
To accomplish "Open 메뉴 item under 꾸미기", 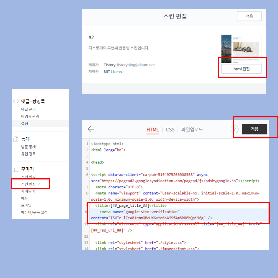I will pos(25,198).
